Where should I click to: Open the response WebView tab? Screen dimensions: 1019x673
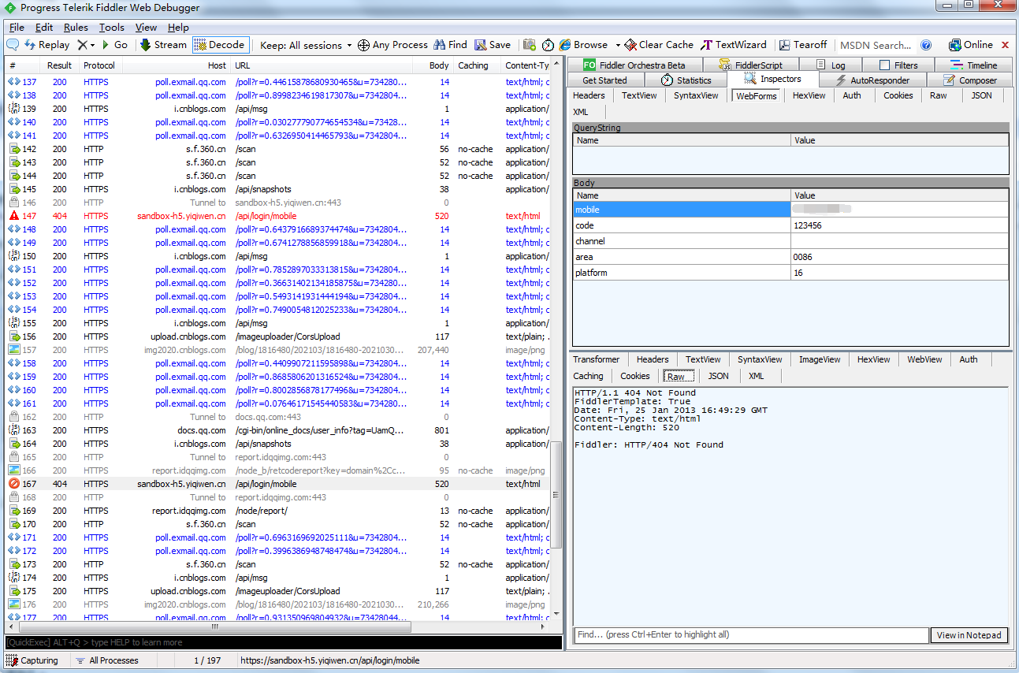pos(924,359)
